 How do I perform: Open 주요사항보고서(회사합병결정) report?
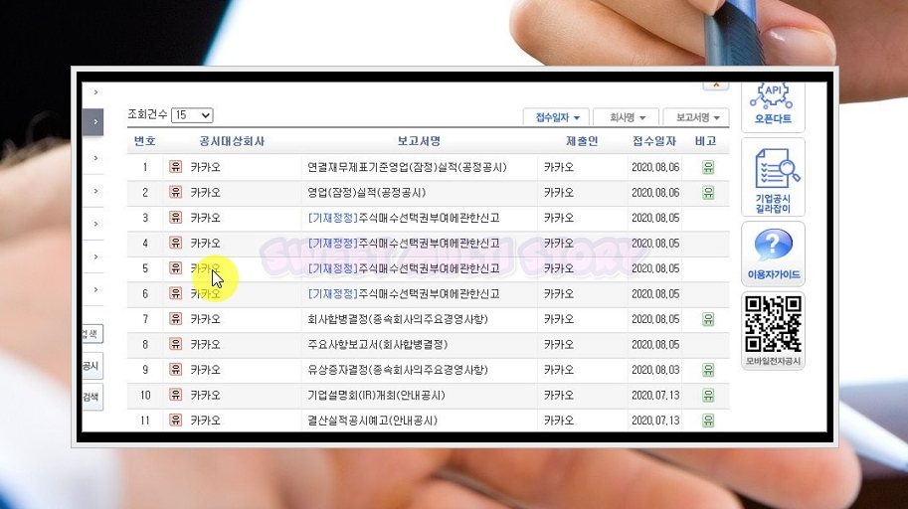point(378,345)
